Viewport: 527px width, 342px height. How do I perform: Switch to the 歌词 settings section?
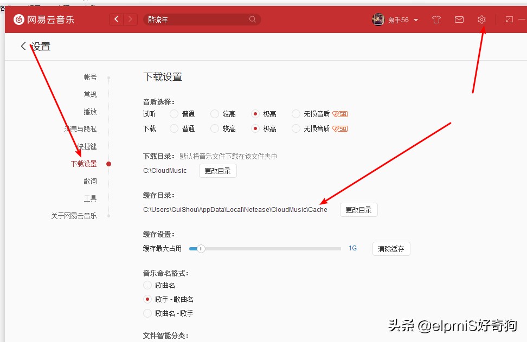(91, 181)
